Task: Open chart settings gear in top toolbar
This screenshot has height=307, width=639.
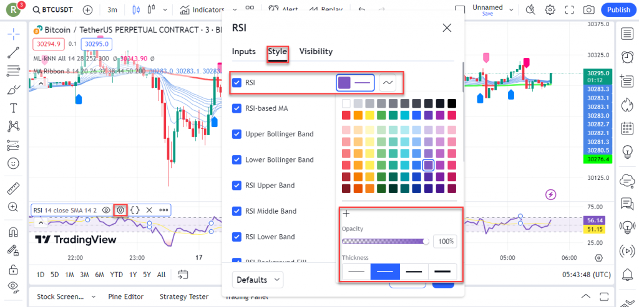Action: click(550, 10)
